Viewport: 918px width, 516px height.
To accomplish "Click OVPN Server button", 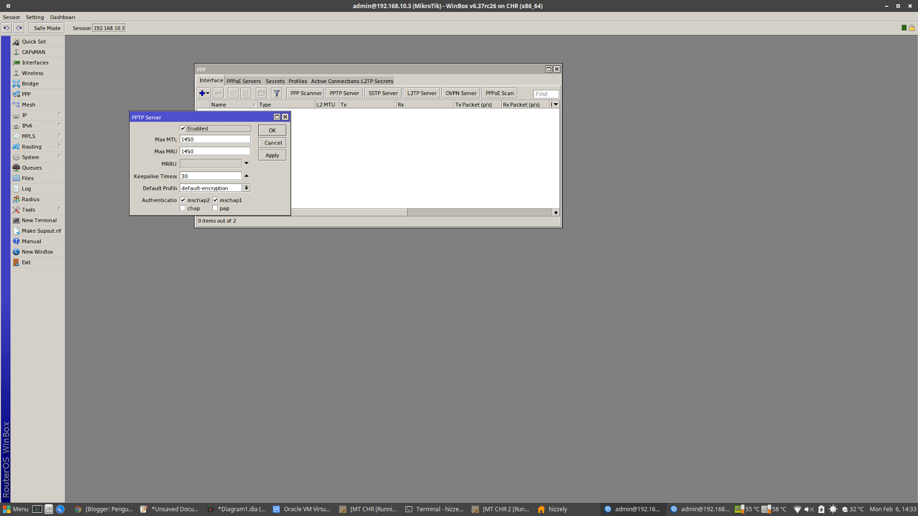I will click(461, 93).
